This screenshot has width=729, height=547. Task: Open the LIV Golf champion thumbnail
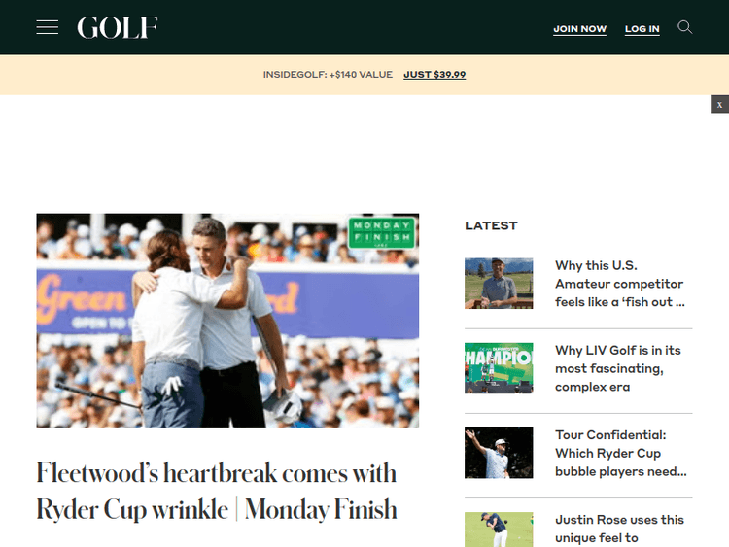click(x=499, y=367)
